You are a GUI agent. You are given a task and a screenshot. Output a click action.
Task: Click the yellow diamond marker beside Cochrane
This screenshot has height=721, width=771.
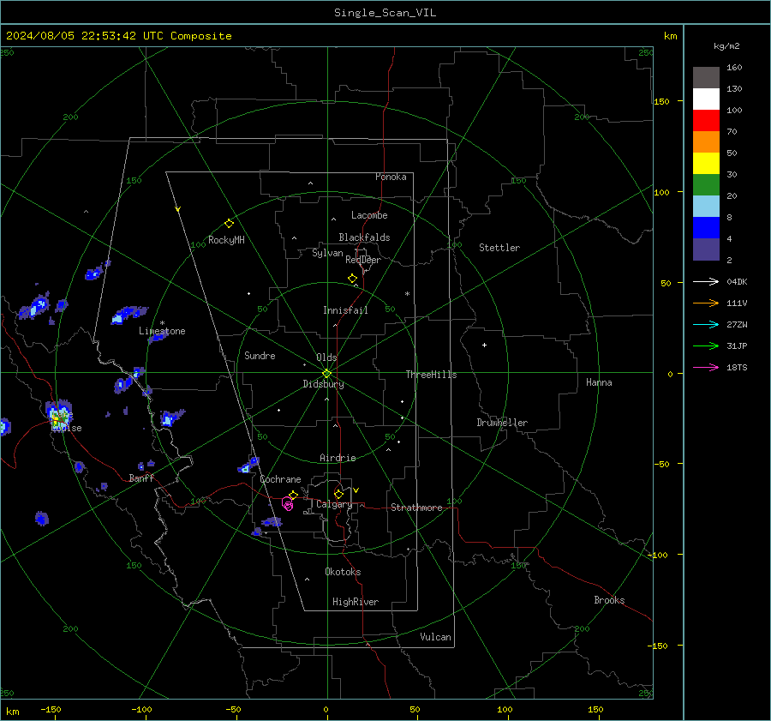(293, 495)
